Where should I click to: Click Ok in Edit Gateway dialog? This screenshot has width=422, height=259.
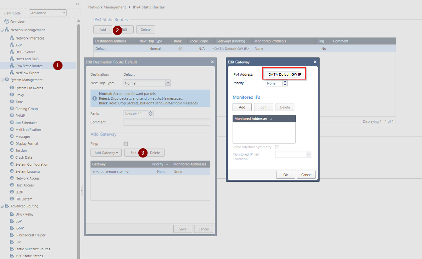pos(285,175)
